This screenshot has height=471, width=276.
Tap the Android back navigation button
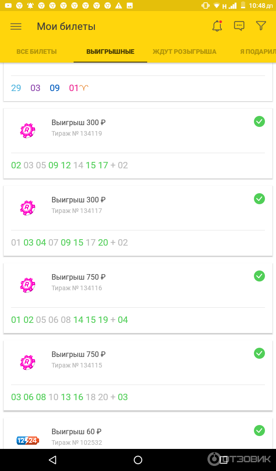52,460
